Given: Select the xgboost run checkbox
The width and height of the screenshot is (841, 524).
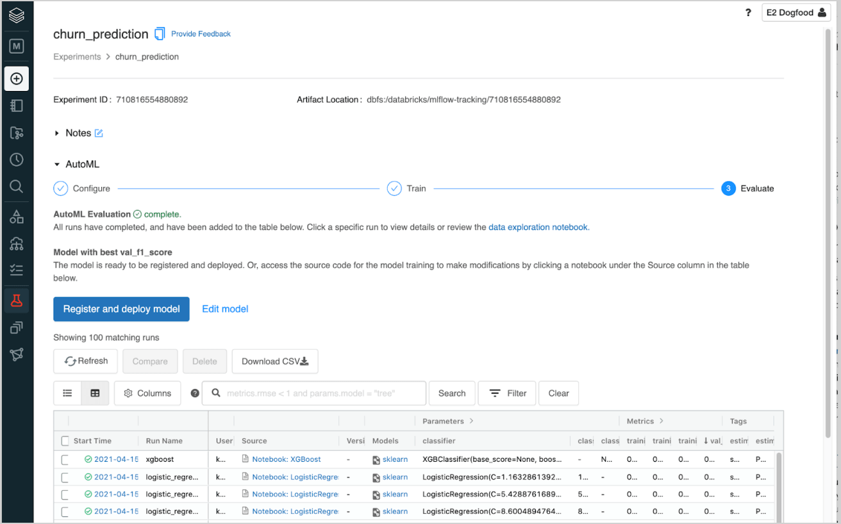Looking at the screenshot, I should coord(65,459).
